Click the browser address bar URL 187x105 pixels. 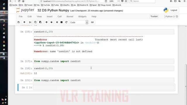coord(72,1)
